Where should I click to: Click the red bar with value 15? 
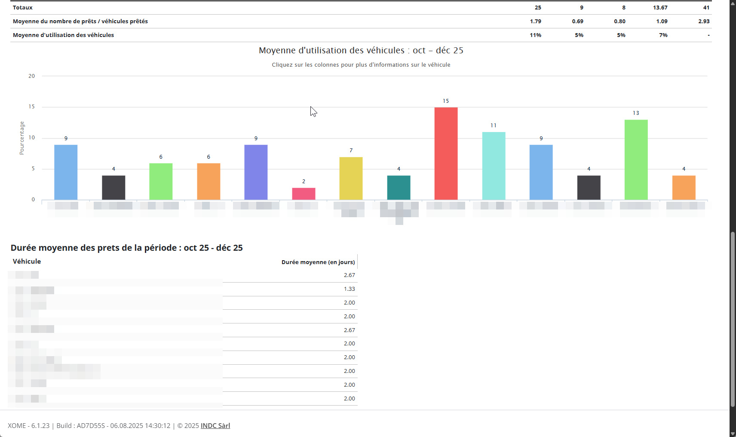tap(446, 154)
